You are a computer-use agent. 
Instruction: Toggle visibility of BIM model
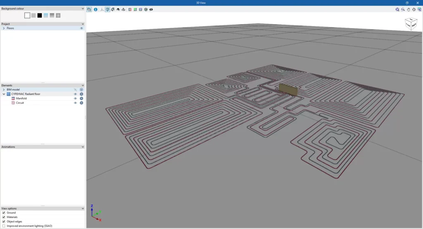point(75,90)
